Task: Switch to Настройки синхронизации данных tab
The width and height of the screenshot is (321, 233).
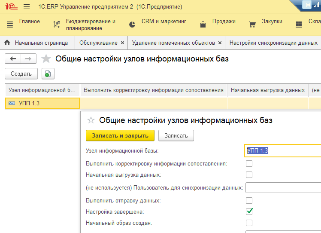Action: (x=273, y=43)
